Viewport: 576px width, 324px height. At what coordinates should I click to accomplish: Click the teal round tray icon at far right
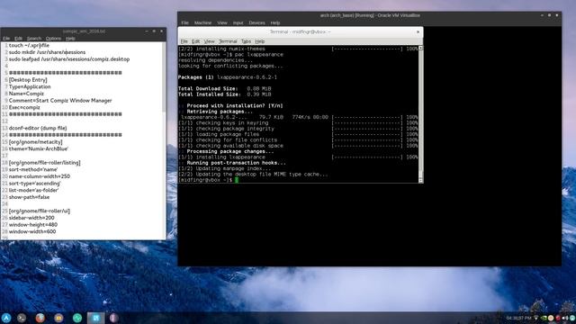coord(572,318)
